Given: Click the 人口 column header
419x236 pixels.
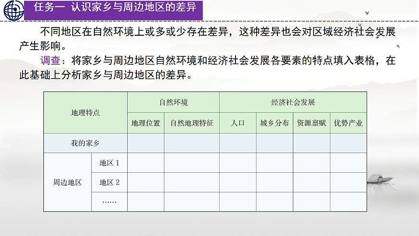Looking at the screenshot, I should tap(238, 123).
